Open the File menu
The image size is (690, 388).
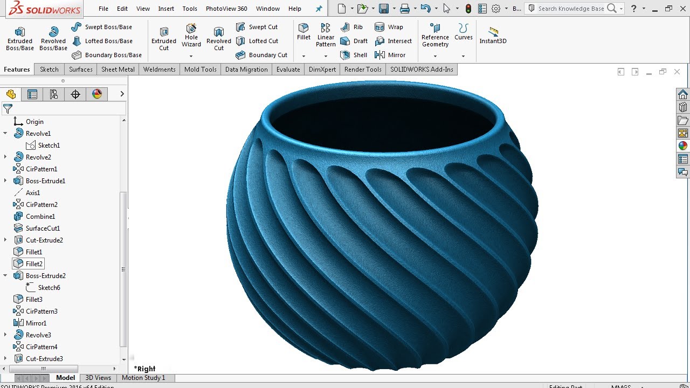point(103,9)
